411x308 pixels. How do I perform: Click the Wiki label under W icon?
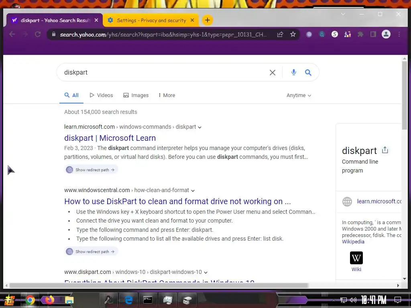pyautogui.click(x=356, y=269)
